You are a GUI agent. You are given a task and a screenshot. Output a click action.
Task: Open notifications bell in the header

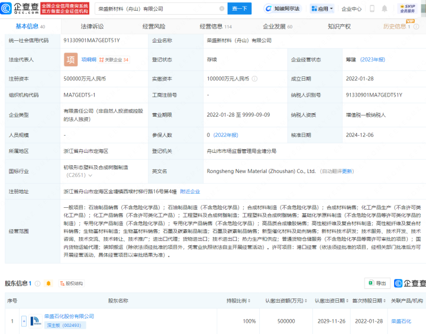click(385, 9)
